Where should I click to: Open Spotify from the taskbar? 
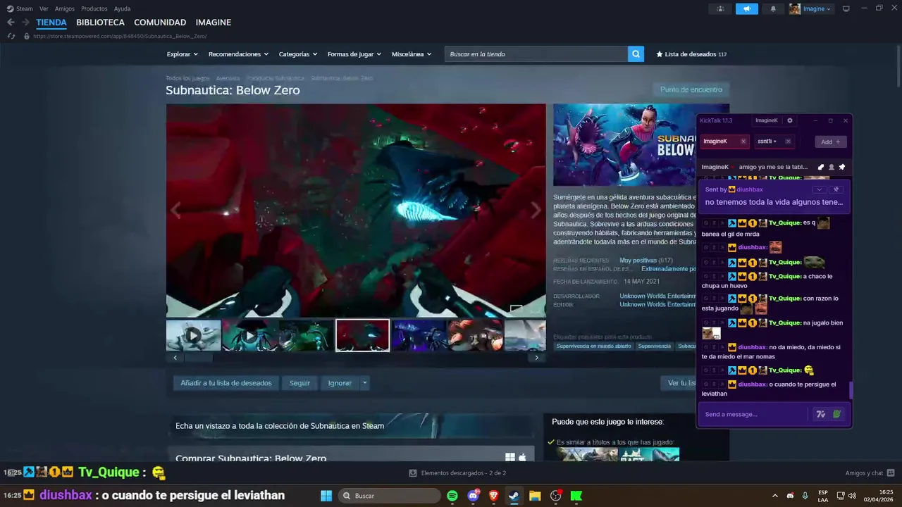click(x=452, y=496)
